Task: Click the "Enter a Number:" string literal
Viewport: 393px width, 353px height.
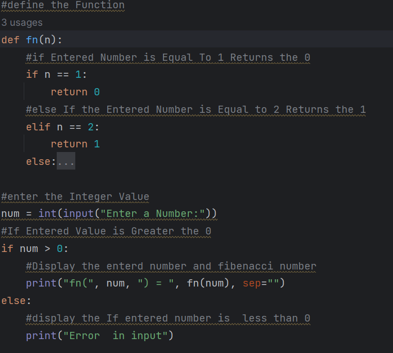Action: (x=149, y=214)
